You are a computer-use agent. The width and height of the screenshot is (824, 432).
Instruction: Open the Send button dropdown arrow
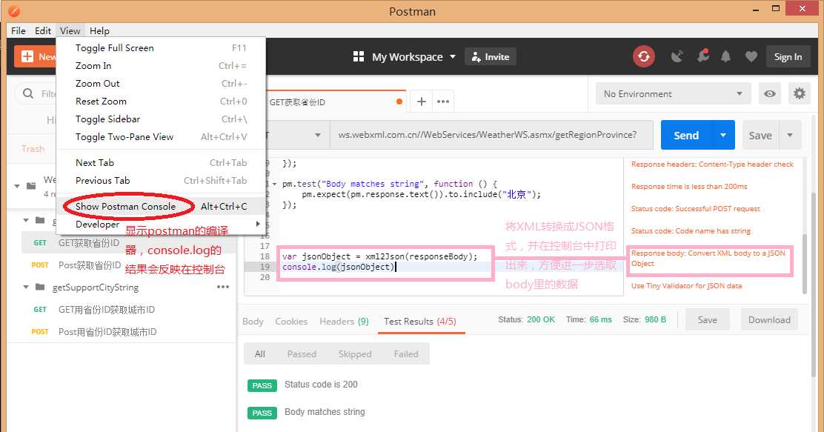[x=723, y=135]
